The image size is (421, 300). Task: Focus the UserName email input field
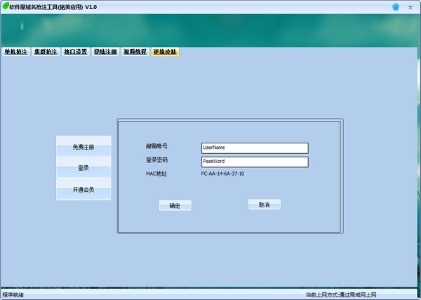(255, 148)
